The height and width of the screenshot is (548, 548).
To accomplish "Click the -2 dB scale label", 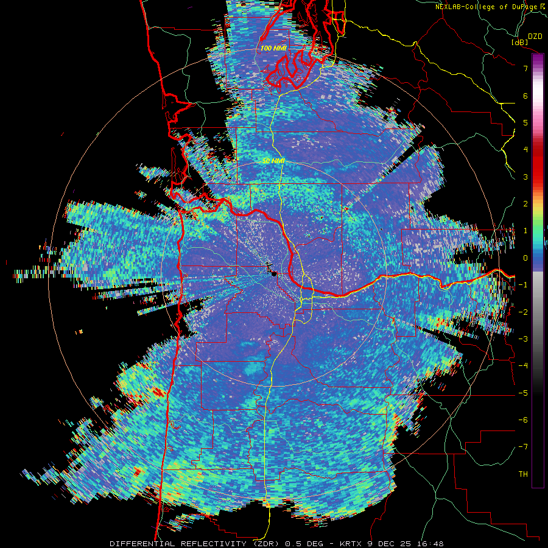I will click(x=523, y=312).
